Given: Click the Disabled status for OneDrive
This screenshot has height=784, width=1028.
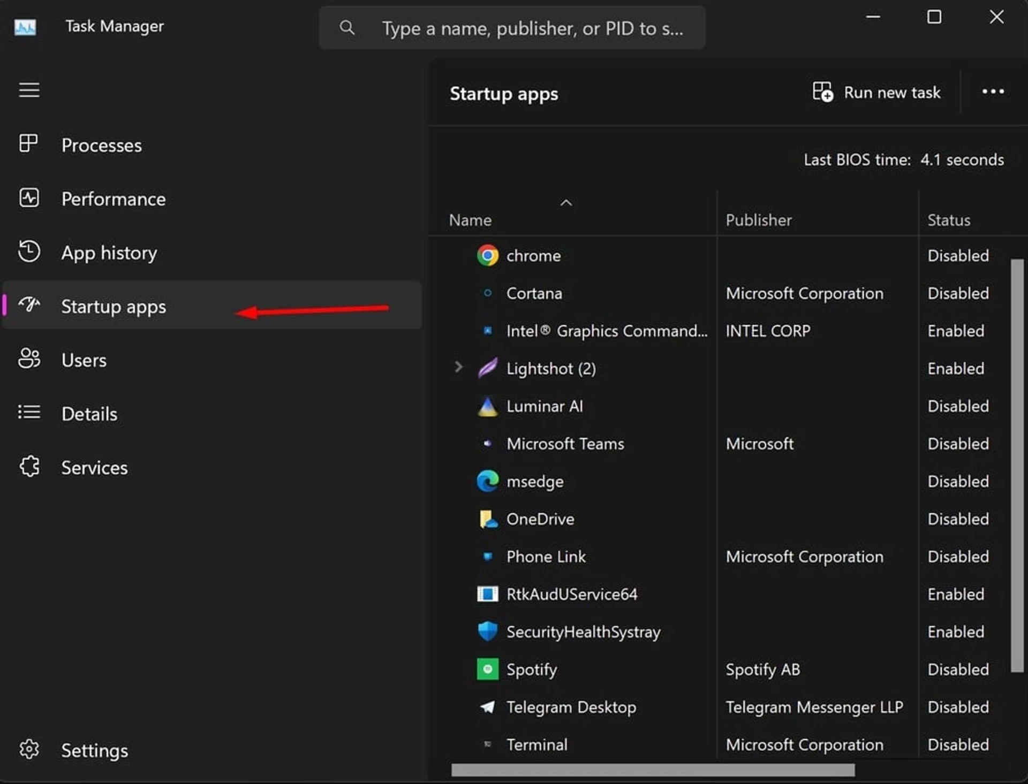Looking at the screenshot, I should [x=958, y=519].
